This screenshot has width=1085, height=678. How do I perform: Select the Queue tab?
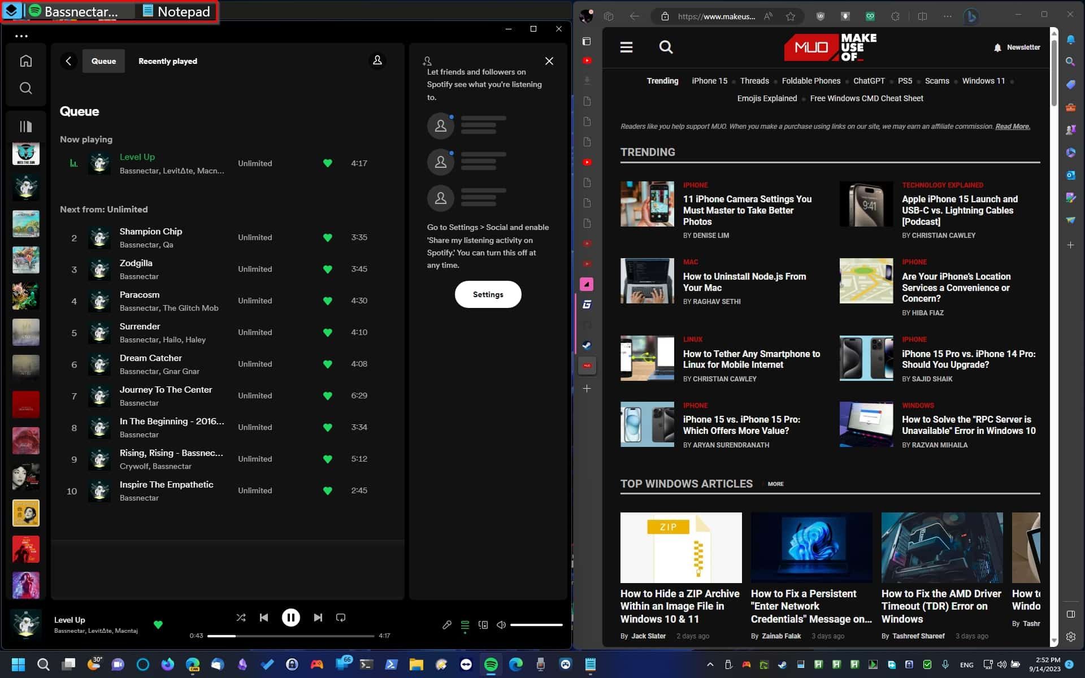point(103,60)
